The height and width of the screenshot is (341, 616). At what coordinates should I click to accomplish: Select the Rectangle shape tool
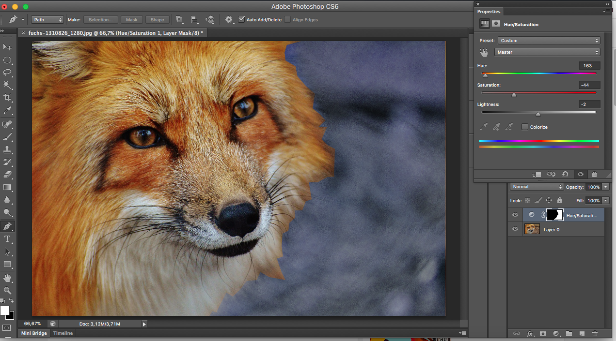tap(7, 265)
